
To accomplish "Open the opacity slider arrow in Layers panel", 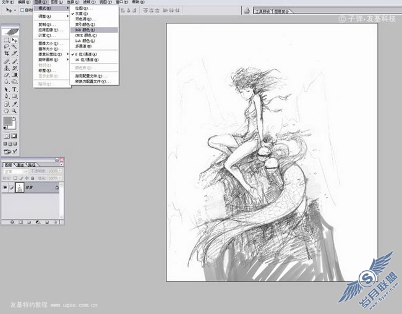I will point(60,171).
